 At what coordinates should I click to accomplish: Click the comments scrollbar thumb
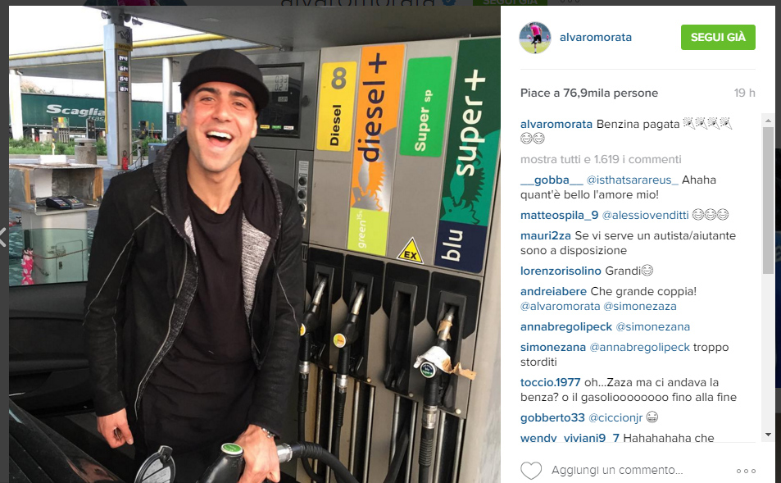[x=768, y=199]
